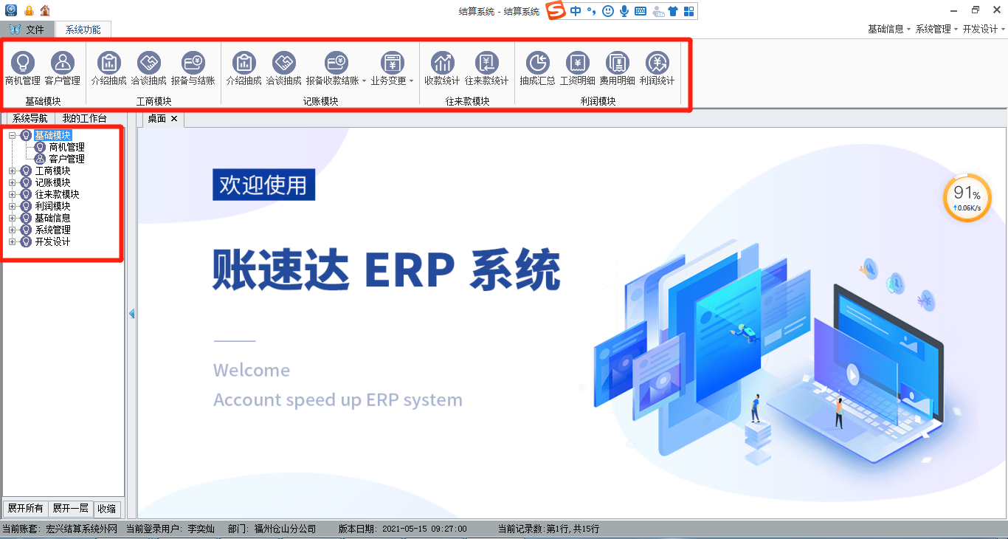Collapse the left navigation panel with the arrow
This screenshot has width=1008, height=539.
(131, 314)
